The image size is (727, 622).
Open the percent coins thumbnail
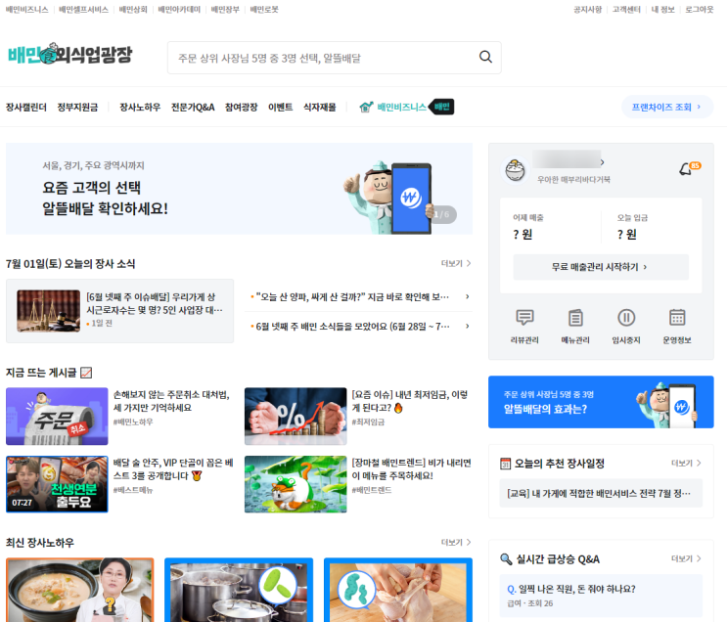point(295,417)
